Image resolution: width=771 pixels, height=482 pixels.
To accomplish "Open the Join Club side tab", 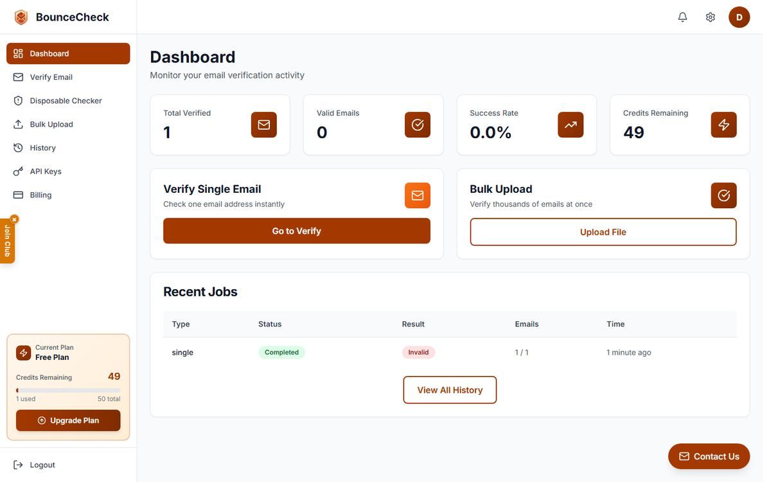I will (x=7, y=242).
